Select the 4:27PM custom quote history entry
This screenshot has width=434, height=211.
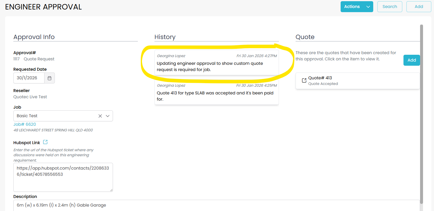tap(216, 63)
